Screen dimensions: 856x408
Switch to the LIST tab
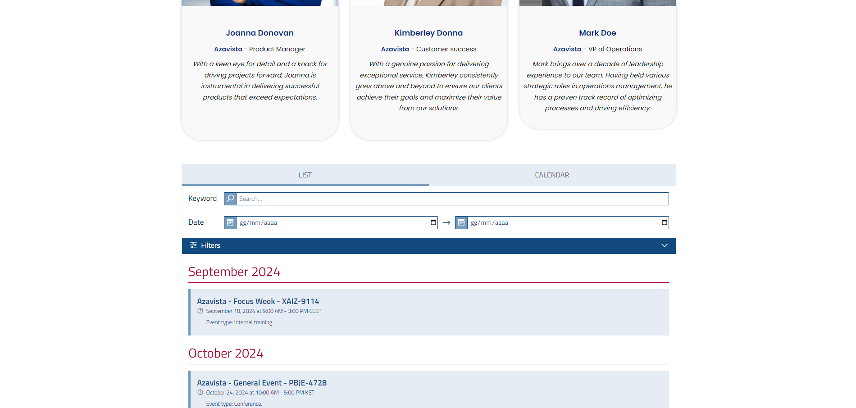pyautogui.click(x=305, y=175)
